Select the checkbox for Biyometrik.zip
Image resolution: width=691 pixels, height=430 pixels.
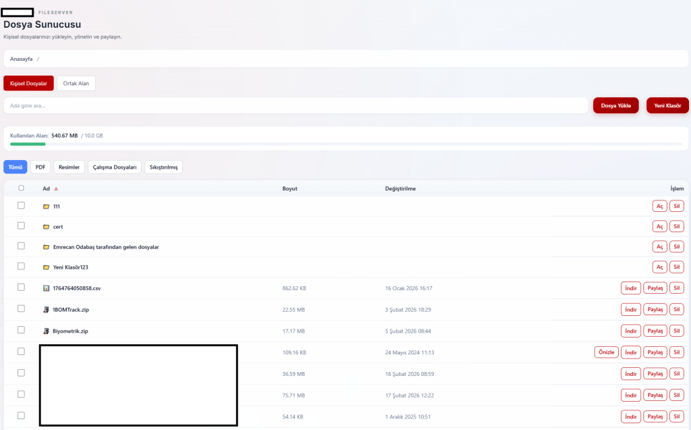(21, 330)
